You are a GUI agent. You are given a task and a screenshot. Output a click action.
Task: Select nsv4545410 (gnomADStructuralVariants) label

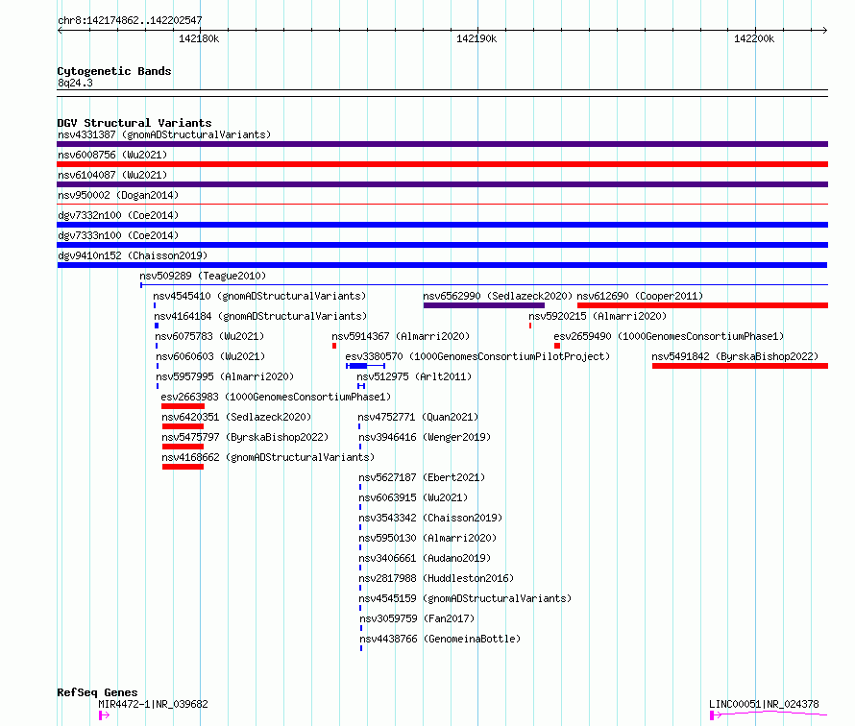point(259,296)
